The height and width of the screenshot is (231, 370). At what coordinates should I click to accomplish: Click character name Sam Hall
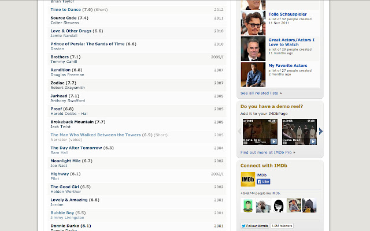59,152
